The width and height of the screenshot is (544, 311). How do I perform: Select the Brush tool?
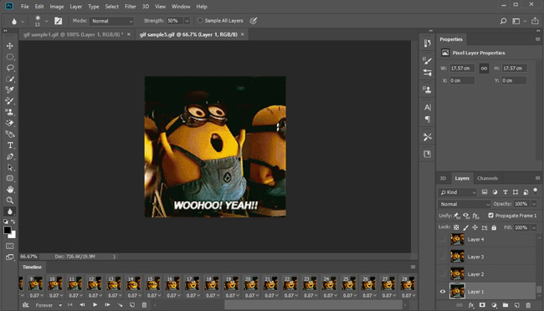(10, 101)
